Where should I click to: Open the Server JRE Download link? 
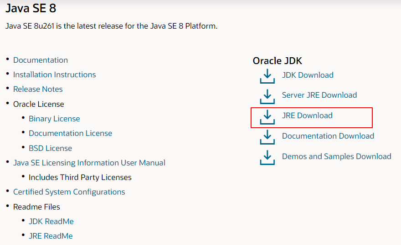(x=319, y=95)
